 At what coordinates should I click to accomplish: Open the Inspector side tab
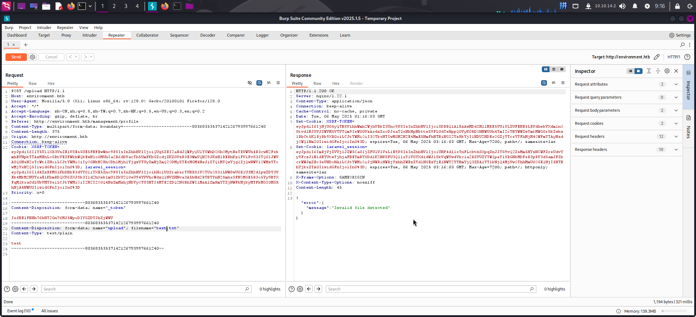(x=688, y=86)
